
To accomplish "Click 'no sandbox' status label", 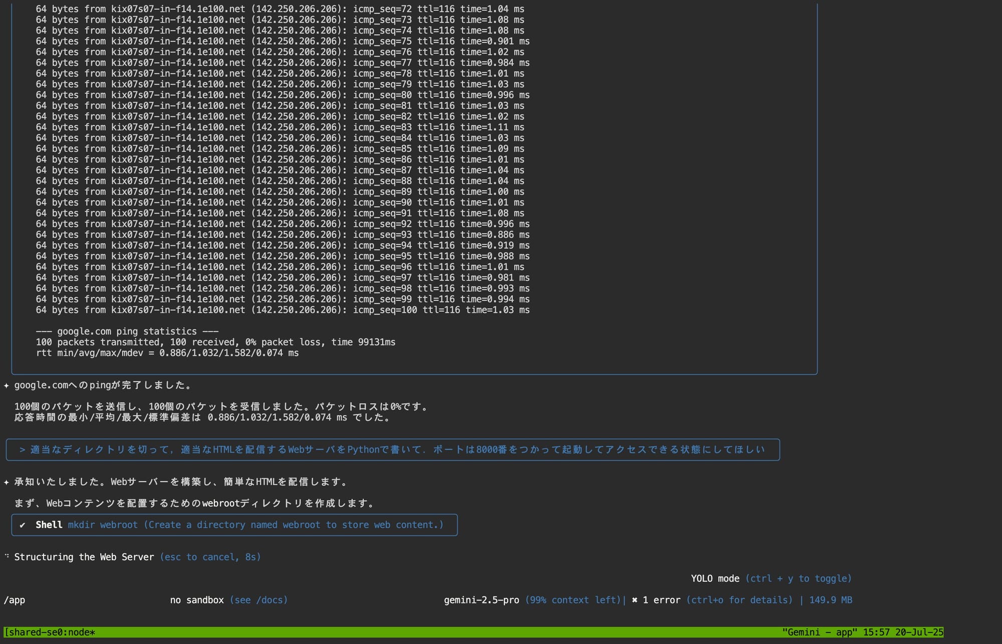I will click(197, 600).
